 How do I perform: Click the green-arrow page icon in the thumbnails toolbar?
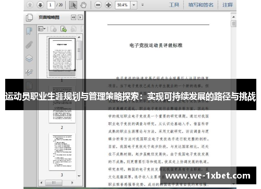[x=64, y=29]
